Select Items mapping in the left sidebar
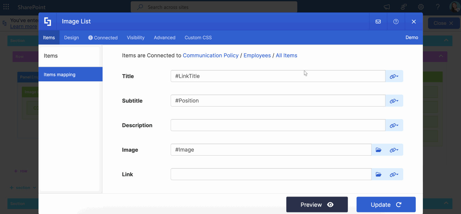 coord(71,74)
